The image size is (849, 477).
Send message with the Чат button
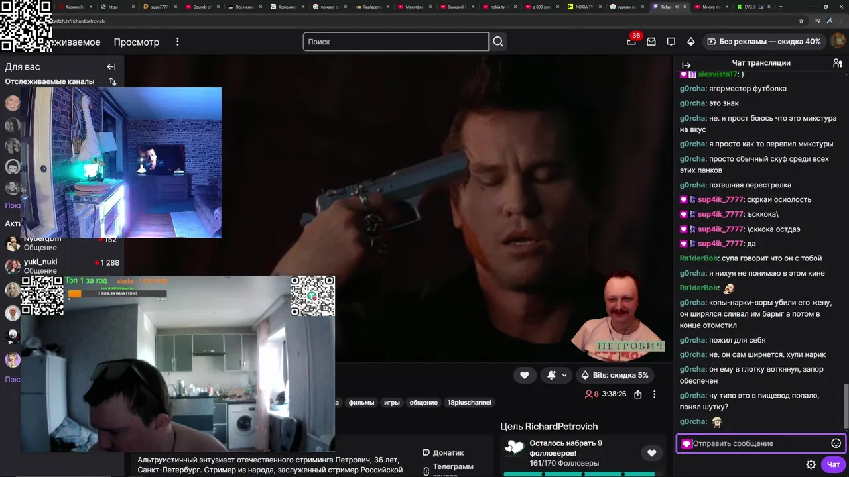(834, 464)
